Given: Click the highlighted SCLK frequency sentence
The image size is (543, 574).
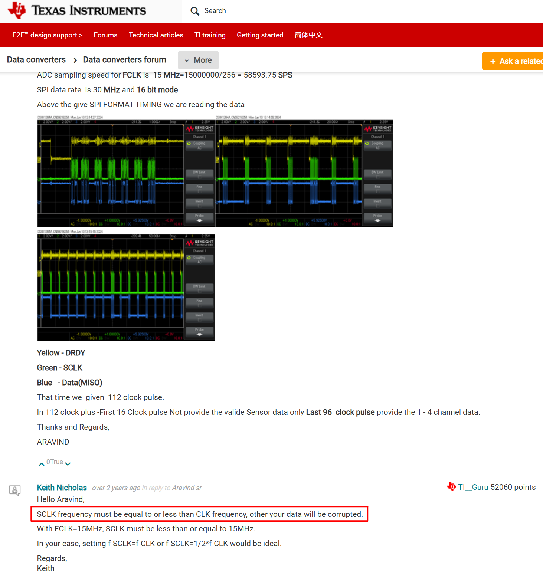Looking at the screenshot, I should point(200,514).
